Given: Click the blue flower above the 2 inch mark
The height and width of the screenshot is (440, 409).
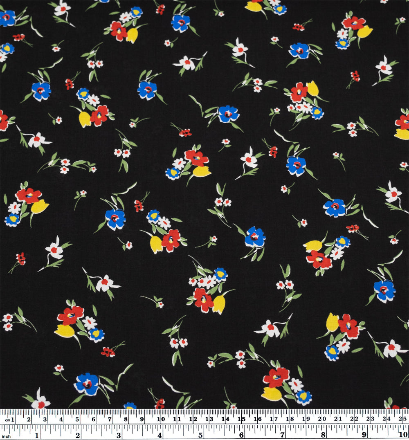Looking at the screenshot, I should point(86,384).
